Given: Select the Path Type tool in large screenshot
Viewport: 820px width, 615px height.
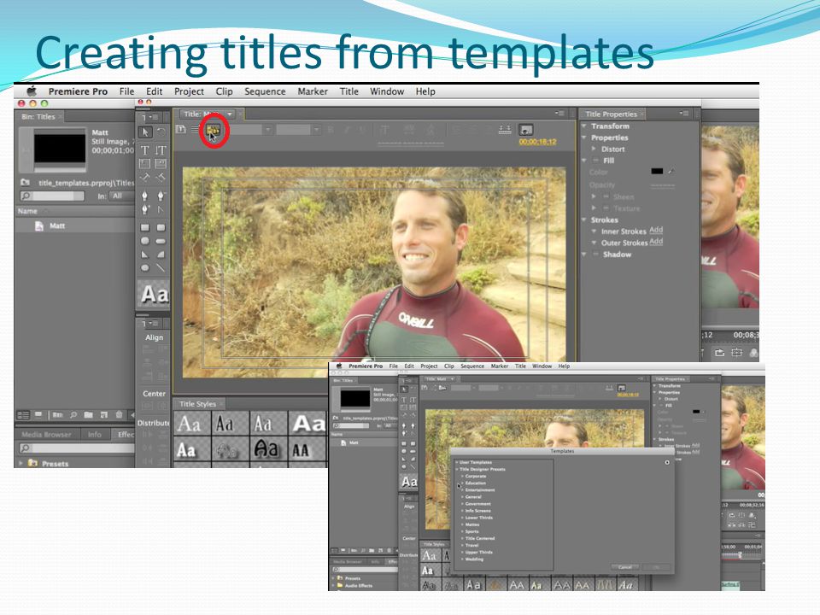Looking at the screenshot, I should coord(145,178).
